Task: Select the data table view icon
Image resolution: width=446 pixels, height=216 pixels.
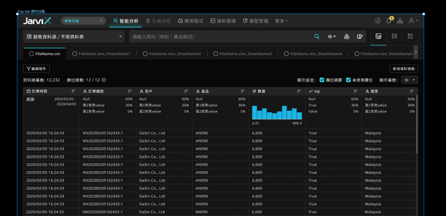Action: click(378, 36)
